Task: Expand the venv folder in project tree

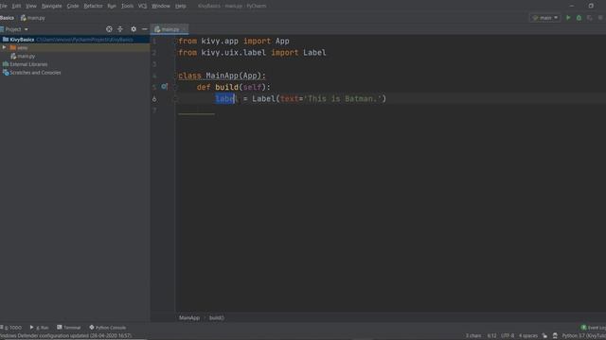Action: click(x=4, y=47)
